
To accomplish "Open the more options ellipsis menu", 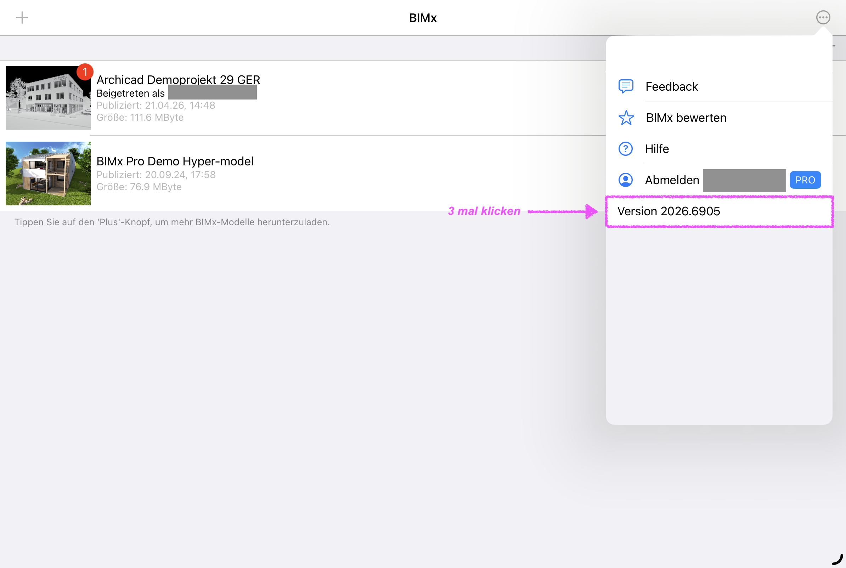I will pyautogui.click(x=823, y=17).
